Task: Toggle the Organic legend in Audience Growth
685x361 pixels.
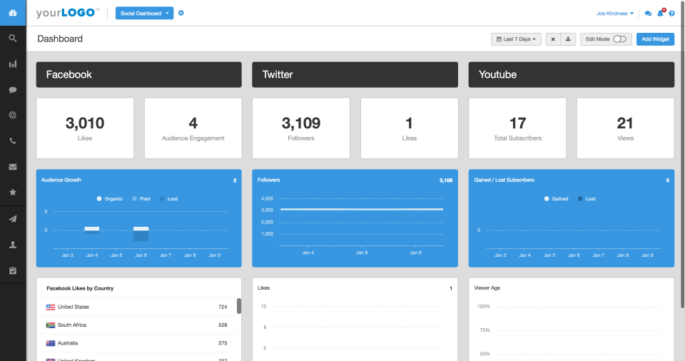Action: (109, 199)
